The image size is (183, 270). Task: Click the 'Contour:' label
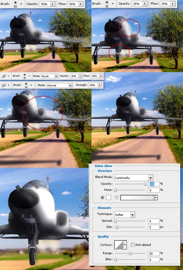tap(106, 245)
